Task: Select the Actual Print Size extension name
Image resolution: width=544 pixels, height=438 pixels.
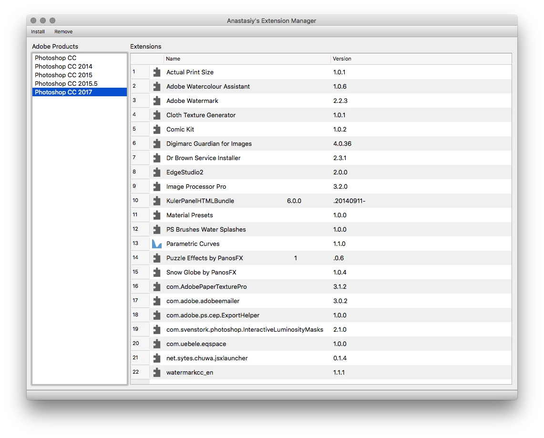Action: [190, 72]
